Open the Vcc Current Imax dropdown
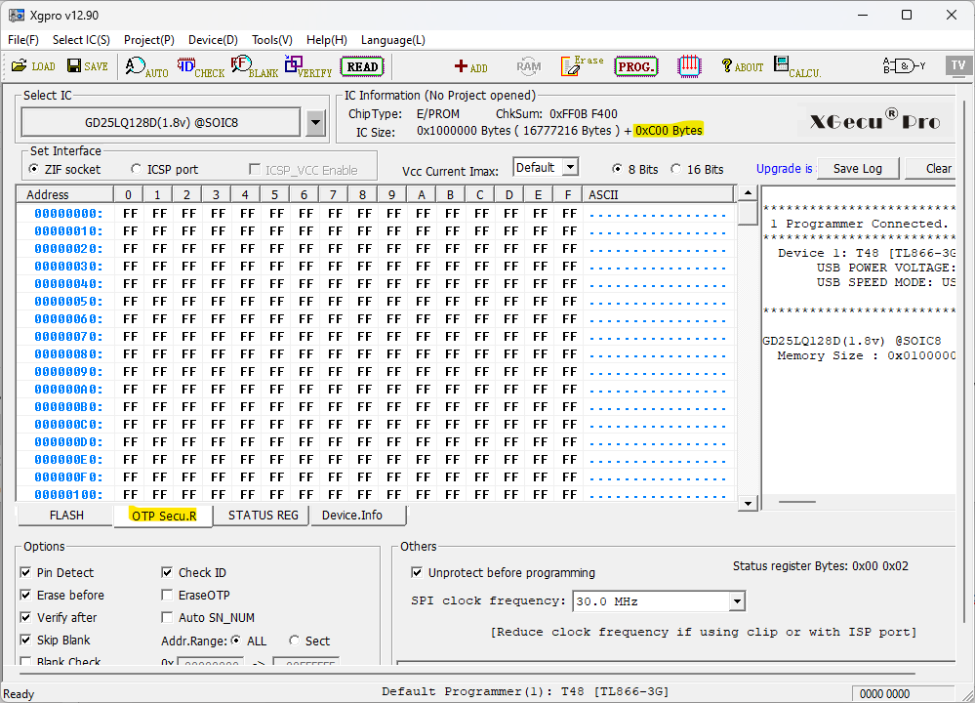This screenshot has width=975, height=703. [570, 167]
